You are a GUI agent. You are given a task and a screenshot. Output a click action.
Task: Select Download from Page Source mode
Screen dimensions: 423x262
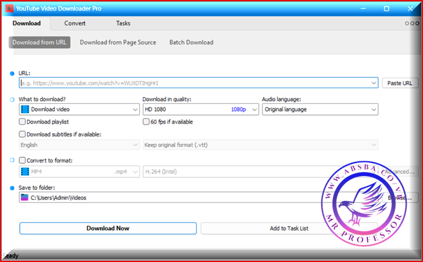[118, 43]
